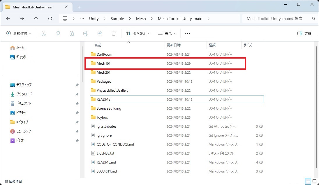
Task: Open ホーム in the sidebar
Action: 17,48
